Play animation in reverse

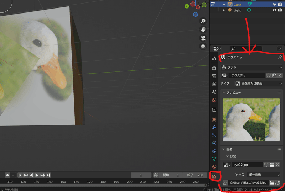click(x=31, y=175)
